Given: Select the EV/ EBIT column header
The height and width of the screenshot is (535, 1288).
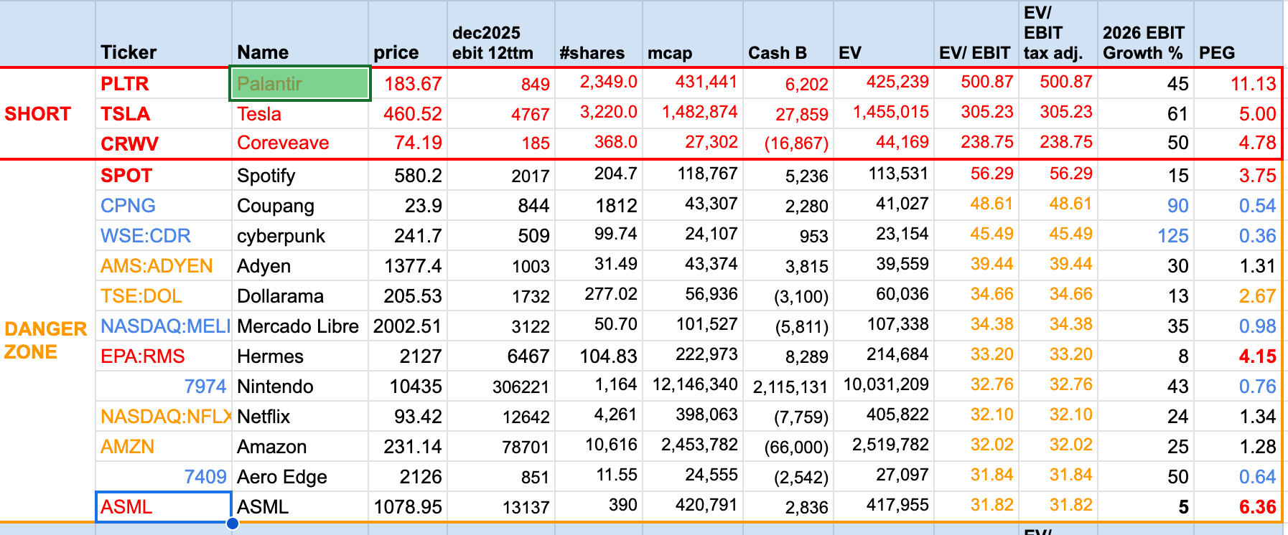Looking at the screenshot, I should coord(976,34).
